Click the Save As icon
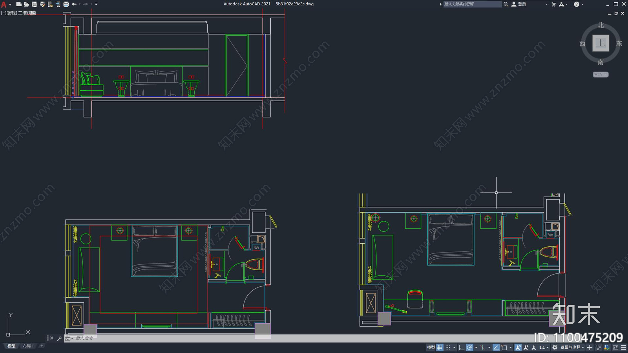 tap(42, 4)
